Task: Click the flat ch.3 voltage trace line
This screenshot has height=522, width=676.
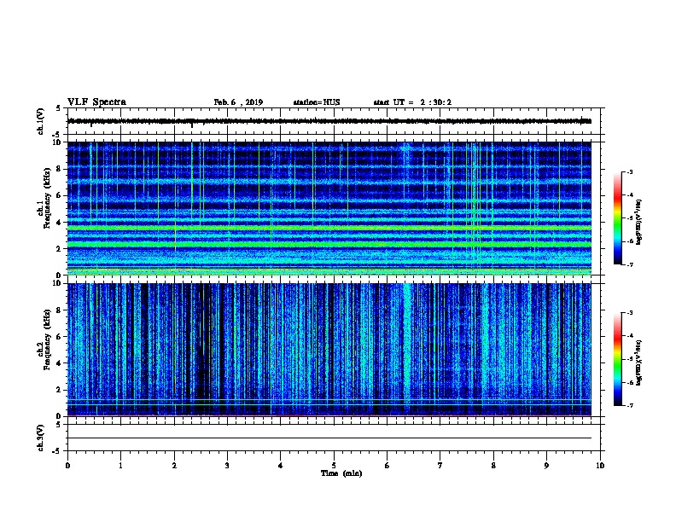Action: [x=329, y=438]
